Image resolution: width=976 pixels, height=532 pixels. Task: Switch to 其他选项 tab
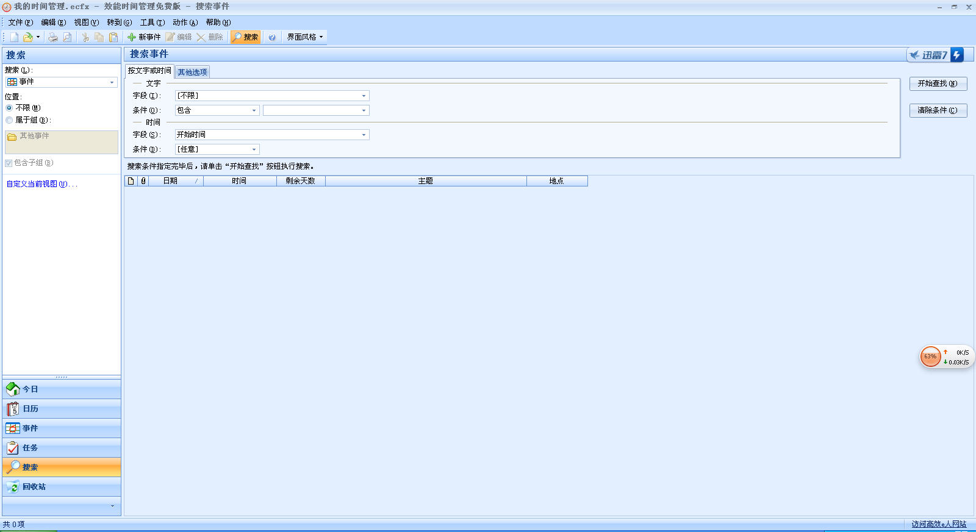tap(192, 72)
